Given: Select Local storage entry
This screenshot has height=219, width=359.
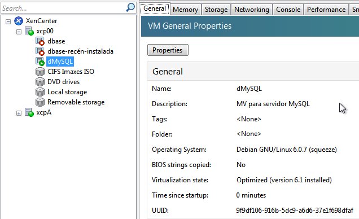Looking at the screenshot, I should pos(67,92).
